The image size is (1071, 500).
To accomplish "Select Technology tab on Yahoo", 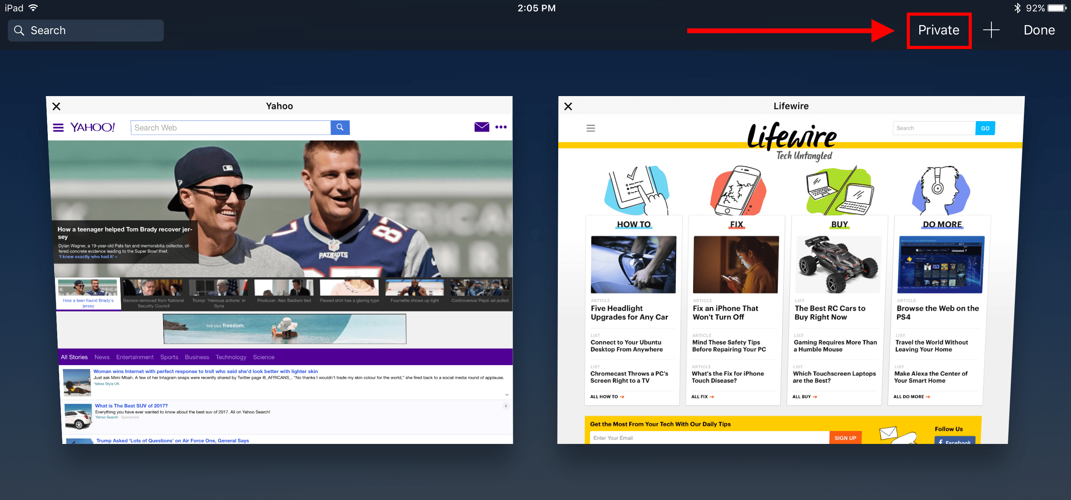I will [x=231, y=357].
